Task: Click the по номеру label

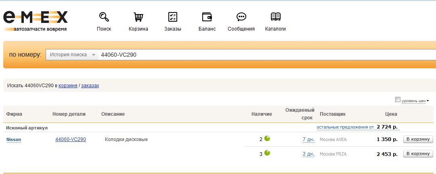Action: pyautogui.click(x=25, y=55)
